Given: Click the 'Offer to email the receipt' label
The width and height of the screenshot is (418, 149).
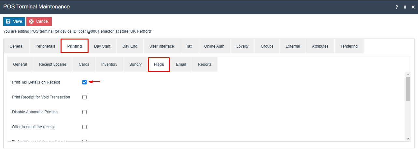Looking at the screenshot, I should (x=34, y=127).
